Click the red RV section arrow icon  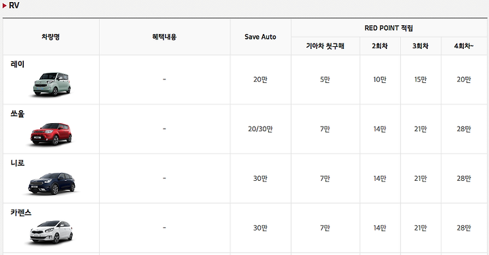4,5
